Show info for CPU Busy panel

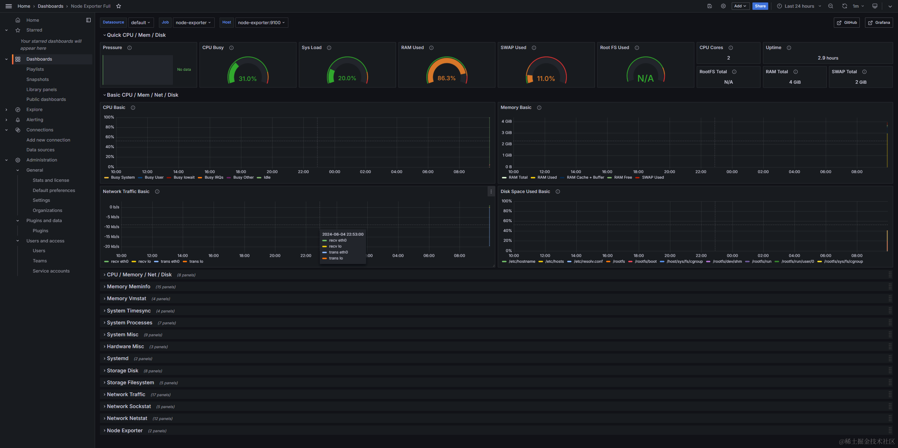231,48
